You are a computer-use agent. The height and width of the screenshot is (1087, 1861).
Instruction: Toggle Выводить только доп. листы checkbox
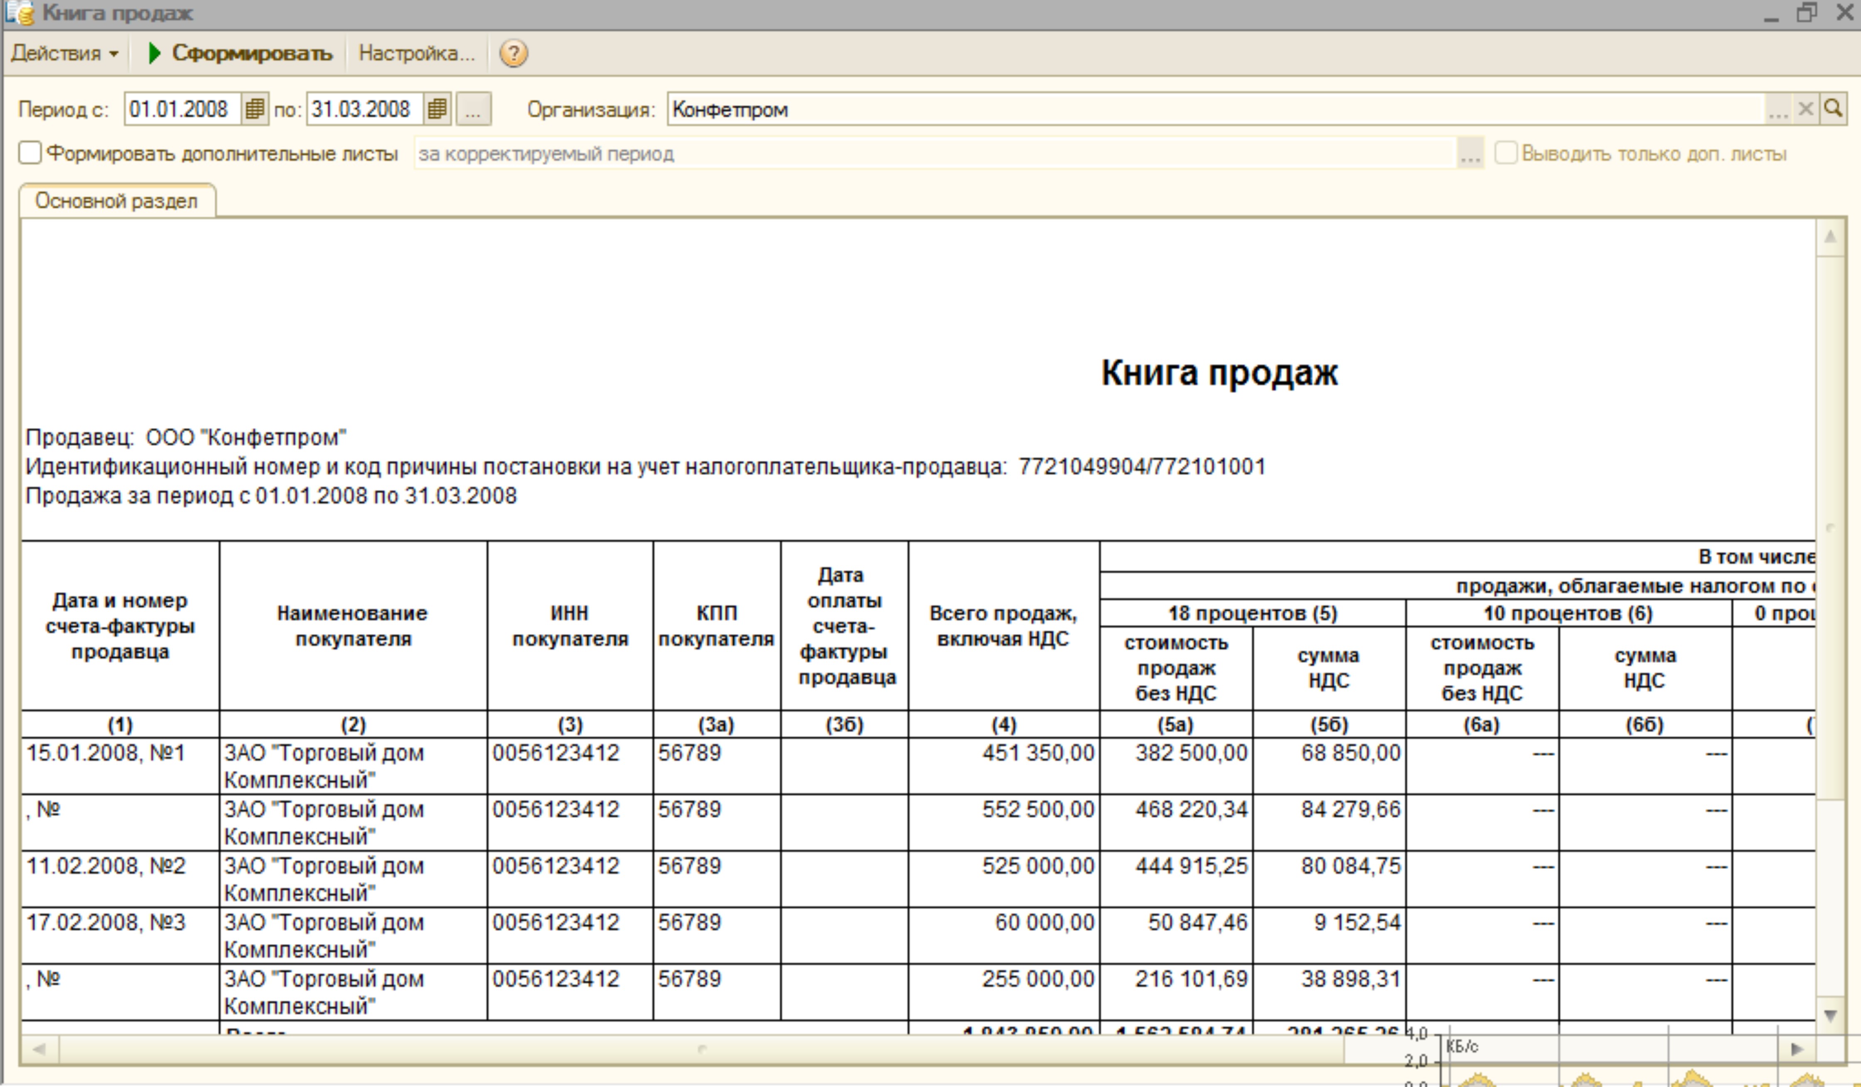point(1505,154)
